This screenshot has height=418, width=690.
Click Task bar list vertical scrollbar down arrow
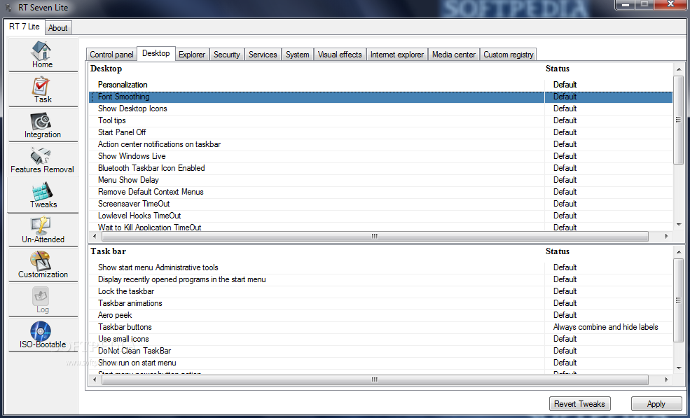[x=679, y=368]
